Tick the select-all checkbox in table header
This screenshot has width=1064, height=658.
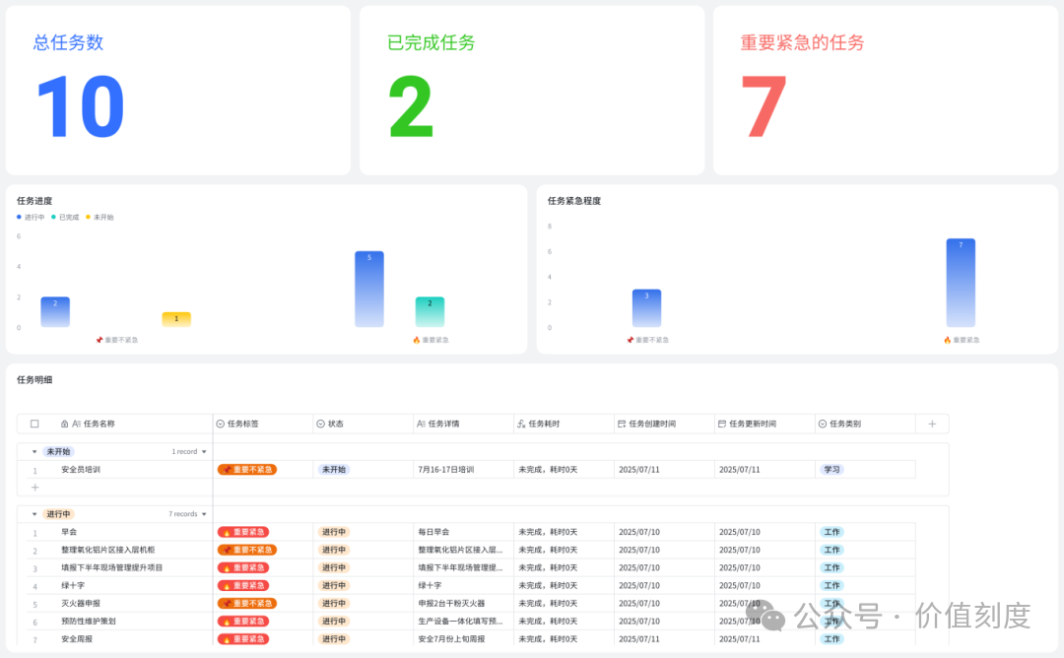[x=34, y=424]
